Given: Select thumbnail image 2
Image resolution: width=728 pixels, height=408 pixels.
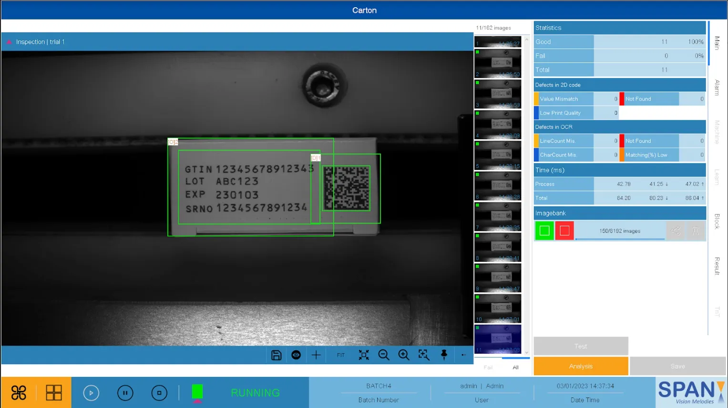Looking at the screenshot, I should tap(498, 63).
